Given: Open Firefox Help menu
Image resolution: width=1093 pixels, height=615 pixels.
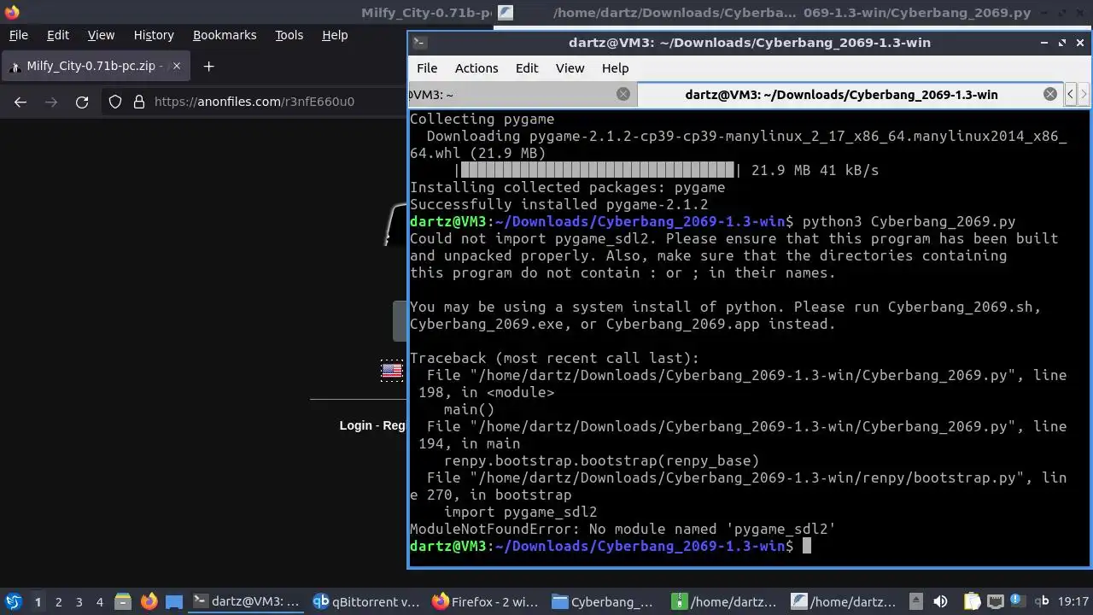Looking at the screenshot, I should tap(335, 35).
